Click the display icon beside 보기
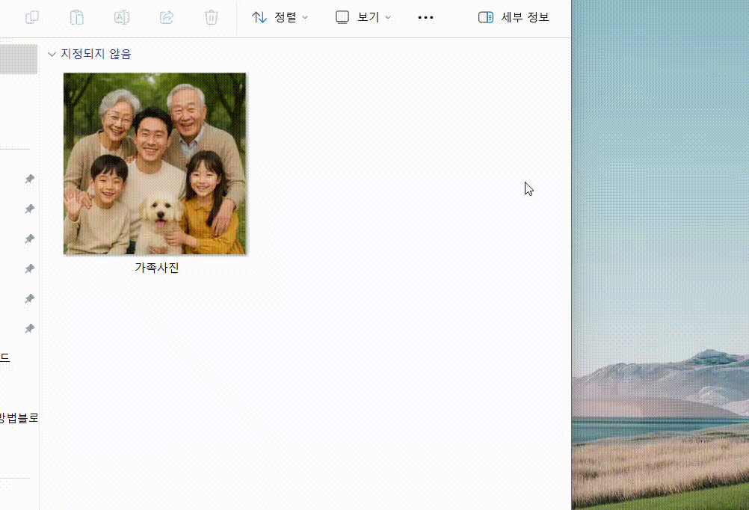Image resolution: width=749 pixels, height=510 pixels. tap(342, 17)
